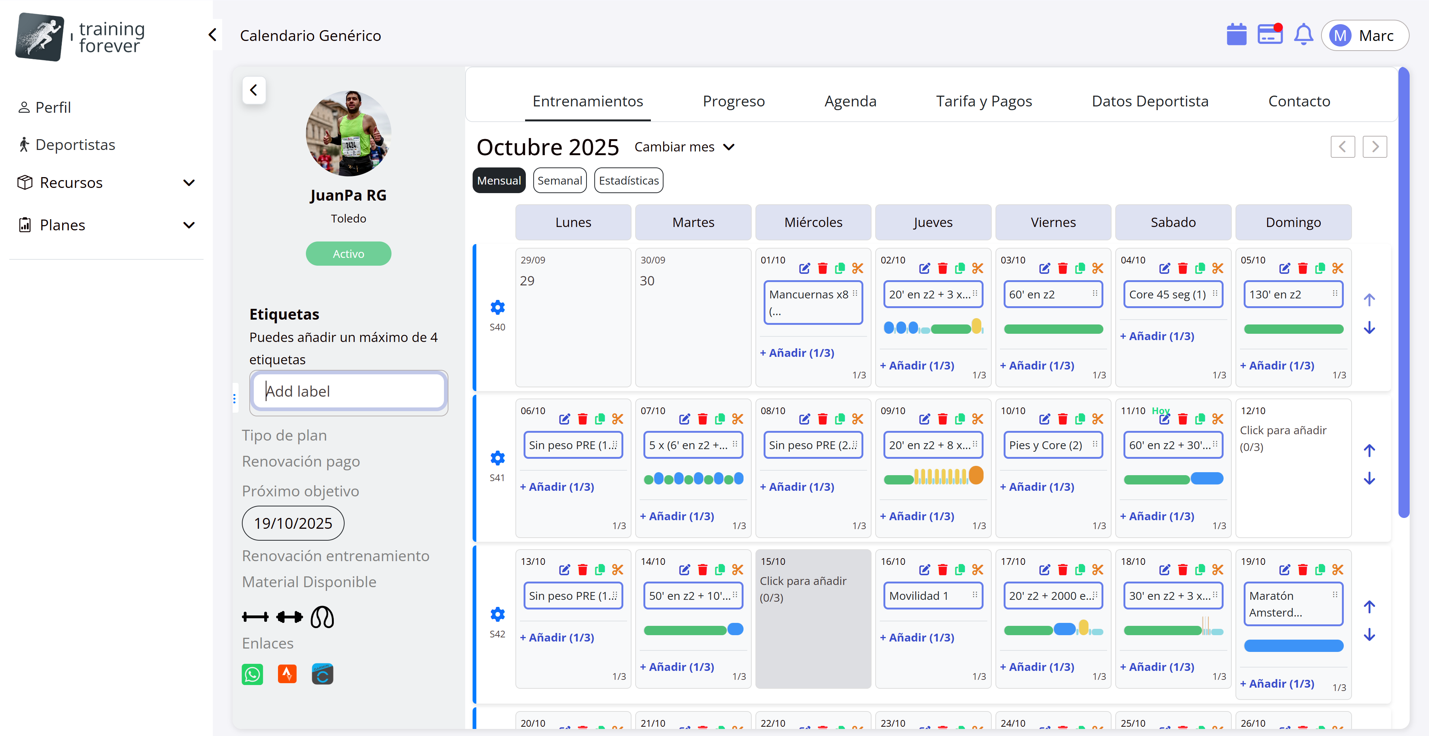The height and width of the screenshot is (736, 1429).
Task: Click the Add label input field
Action: click(348, 391)
